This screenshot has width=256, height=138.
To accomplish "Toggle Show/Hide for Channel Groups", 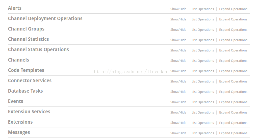I will pyautogui.click(x=178, y=30).
